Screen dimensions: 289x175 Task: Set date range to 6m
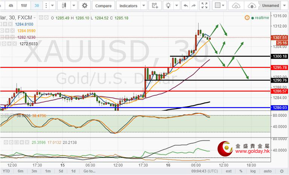click(20, 171)
